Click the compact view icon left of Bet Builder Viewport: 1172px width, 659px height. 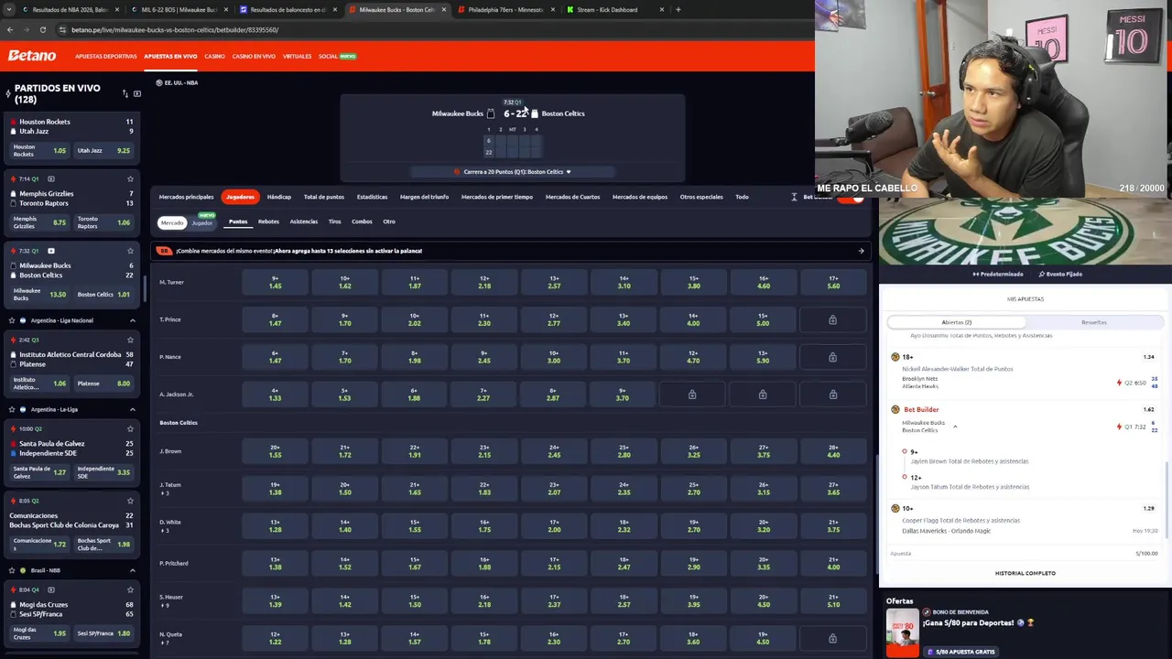pos(794,197)
